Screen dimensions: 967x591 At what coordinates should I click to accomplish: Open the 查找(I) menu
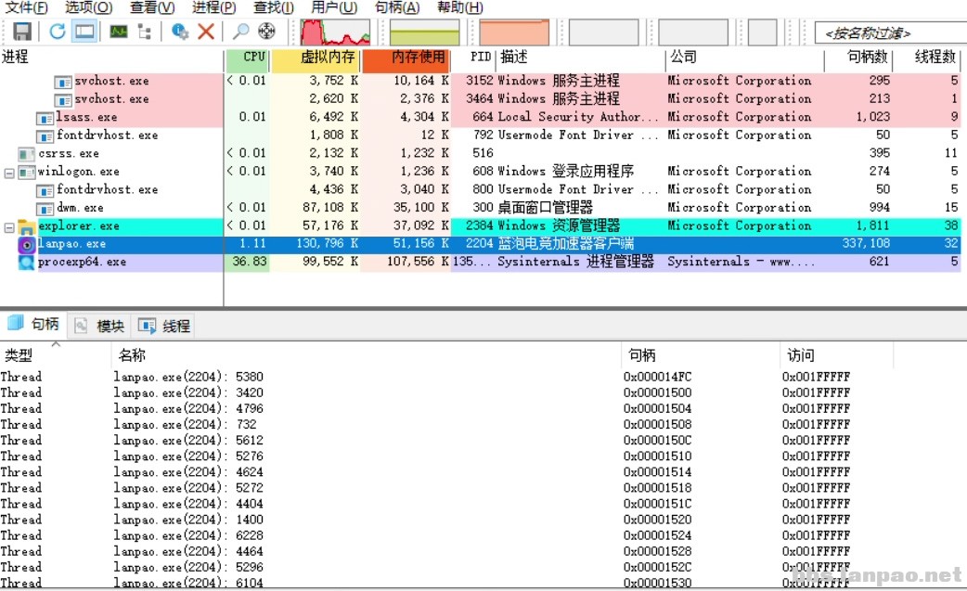[x=274, y=7]
